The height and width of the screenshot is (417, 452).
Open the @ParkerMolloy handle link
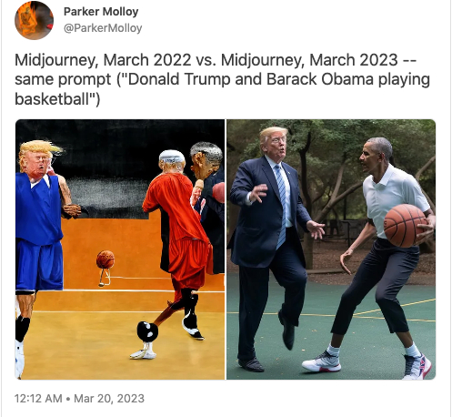coord(103,28)
